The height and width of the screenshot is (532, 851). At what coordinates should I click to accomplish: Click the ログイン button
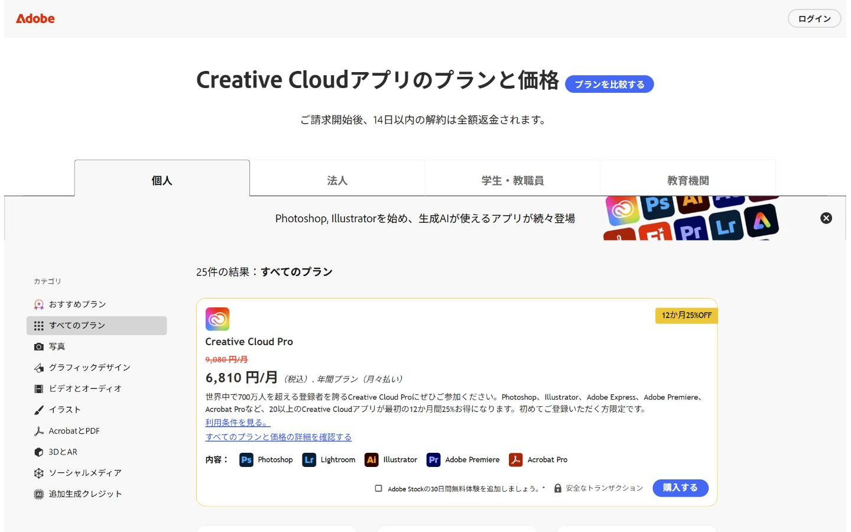tap(814, 19)
